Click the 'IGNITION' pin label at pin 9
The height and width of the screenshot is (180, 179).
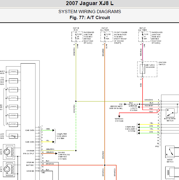(30, 151)
